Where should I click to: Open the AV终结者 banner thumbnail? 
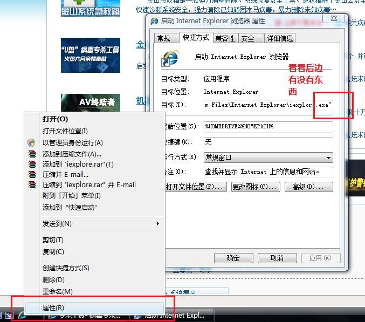(x=91, y=102)
